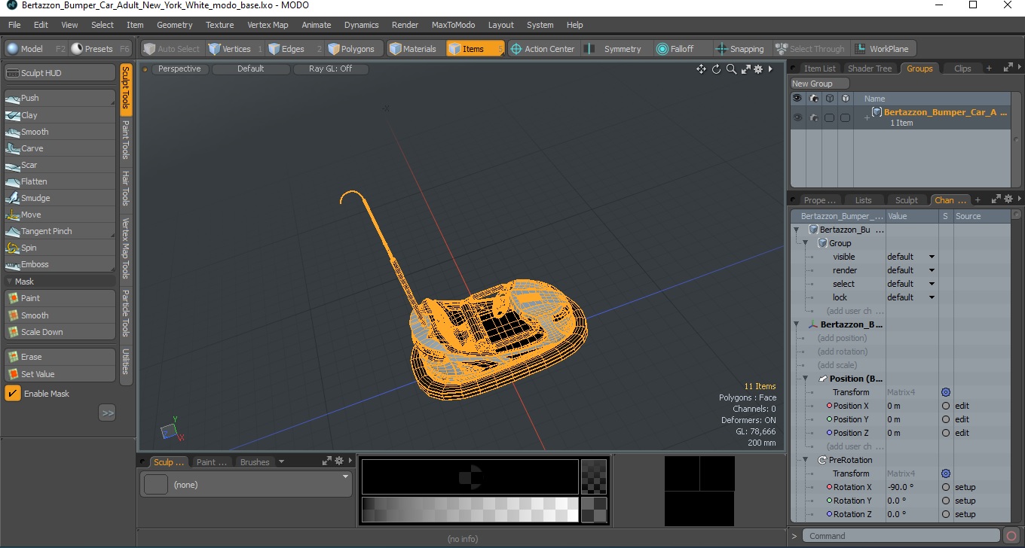Expand the Bertazzon_Bumper_Car group with plus
This screenshot has width=1025, height=548.
click(x=867, y=118)
